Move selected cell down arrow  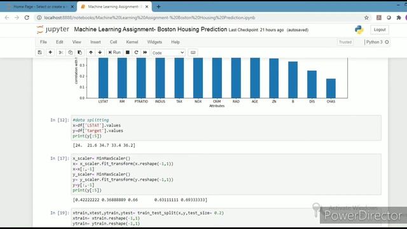pos(100,52)
